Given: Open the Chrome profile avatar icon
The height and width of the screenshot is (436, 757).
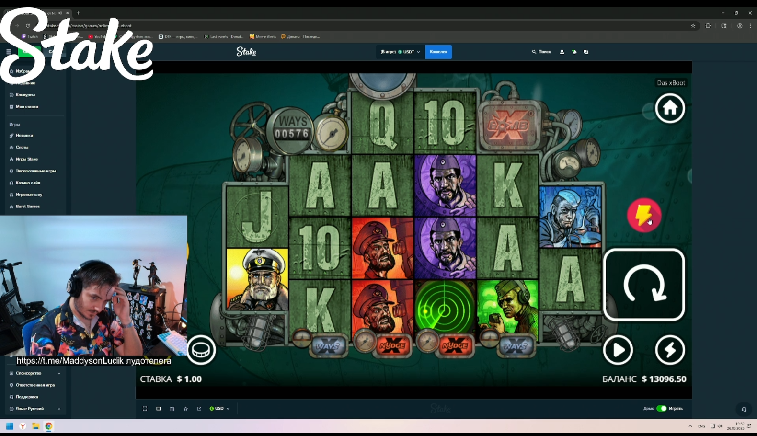Looking at the screenshot, I should (740, 26).
